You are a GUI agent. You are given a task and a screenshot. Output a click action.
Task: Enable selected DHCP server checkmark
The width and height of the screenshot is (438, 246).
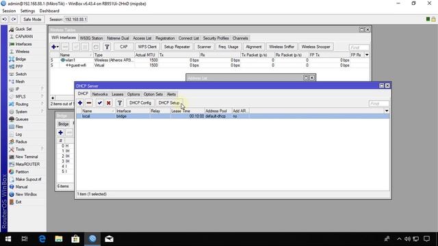(100, 103)
